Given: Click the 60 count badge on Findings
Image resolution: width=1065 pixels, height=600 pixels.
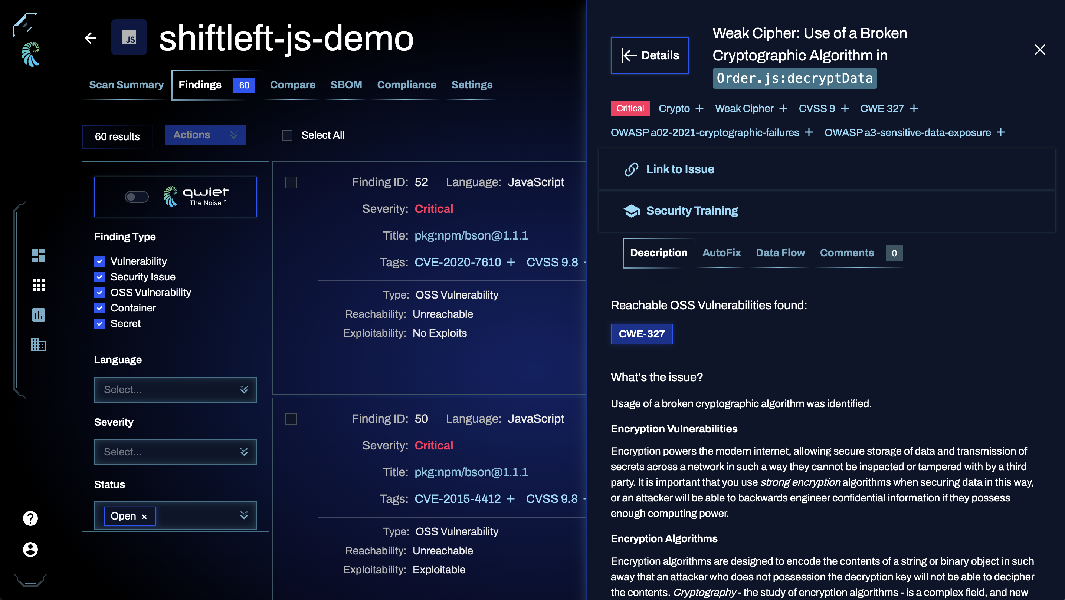Looking at the screenshot, I should (244, 85).
